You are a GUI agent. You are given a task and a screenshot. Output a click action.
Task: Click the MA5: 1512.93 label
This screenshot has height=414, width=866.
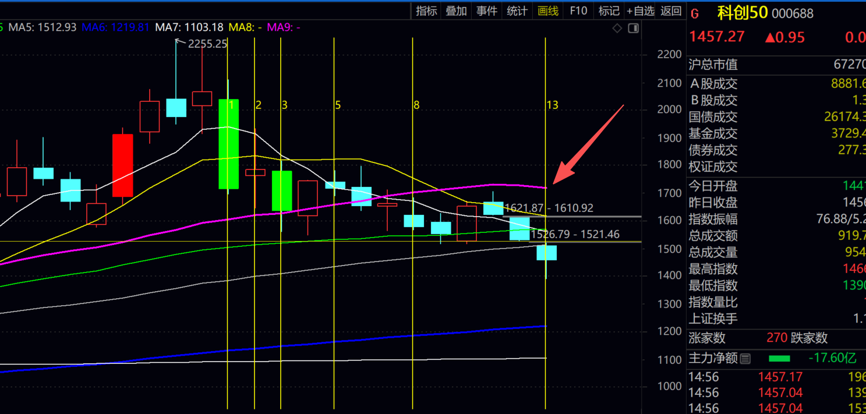click(x=43, y=27)
